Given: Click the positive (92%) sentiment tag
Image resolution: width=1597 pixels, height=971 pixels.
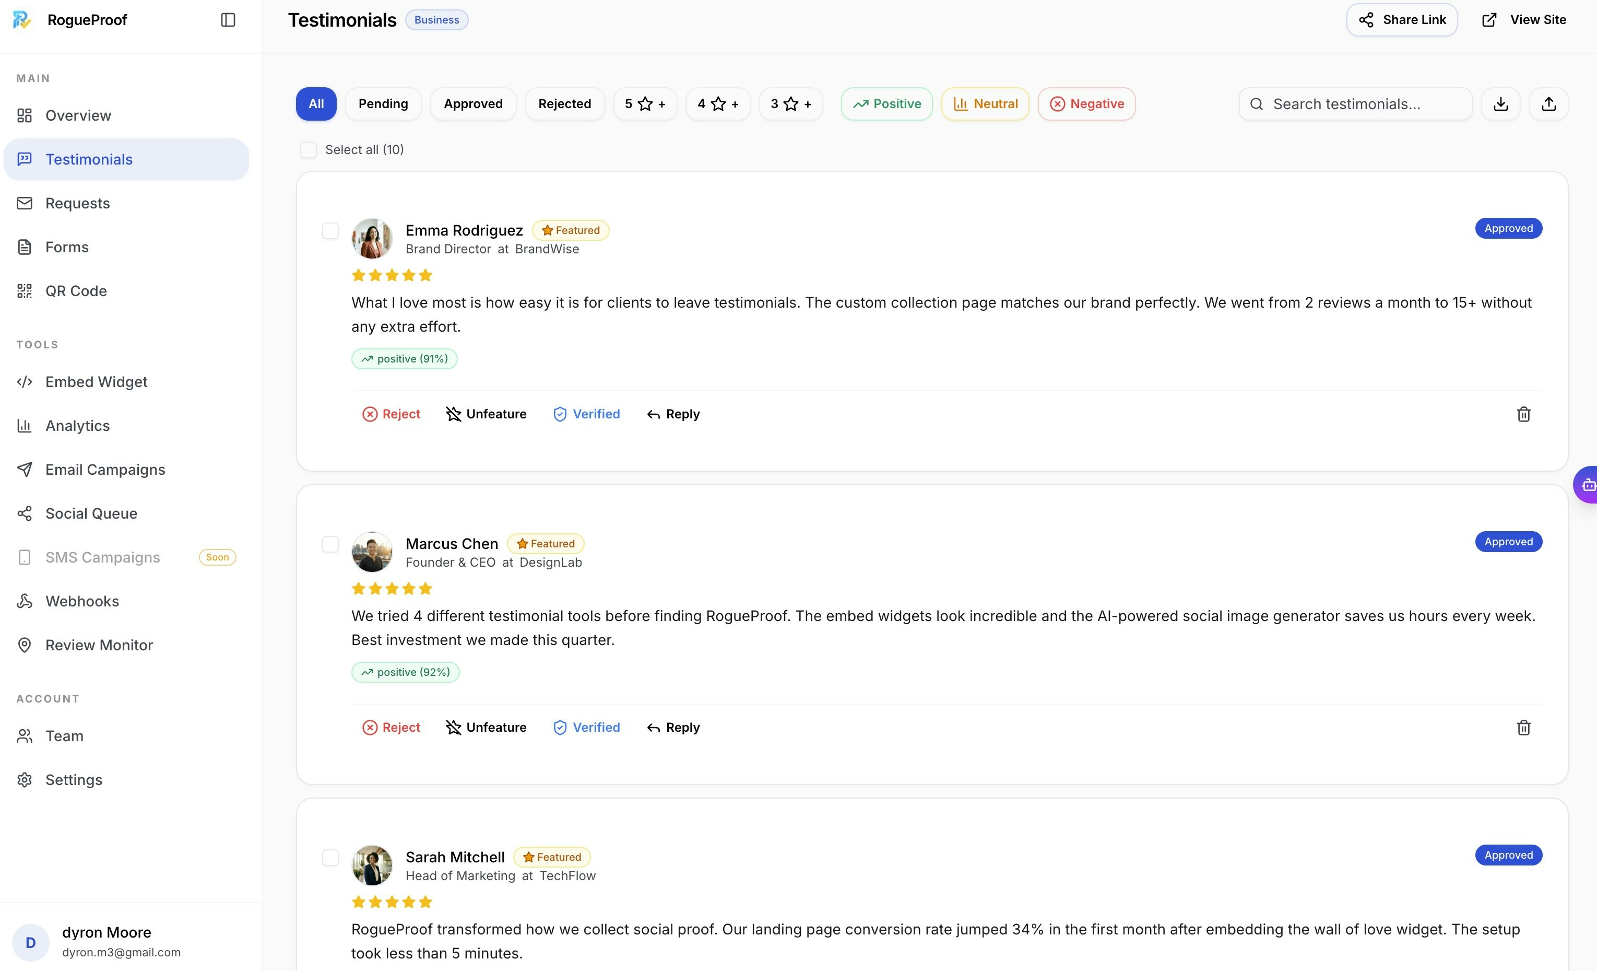Looking at the screenshot, I should click(x=406, y=672).
